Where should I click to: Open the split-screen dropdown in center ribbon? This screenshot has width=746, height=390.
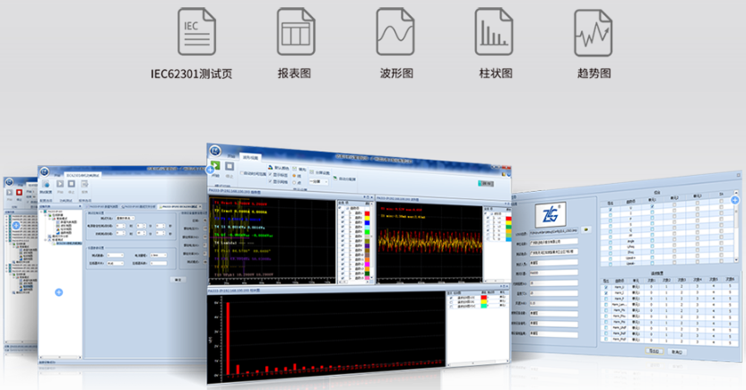tap(319, 181)
